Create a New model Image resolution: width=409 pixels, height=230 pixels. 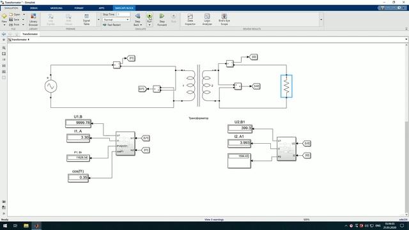pyautogui.click(x=4, y=17)
